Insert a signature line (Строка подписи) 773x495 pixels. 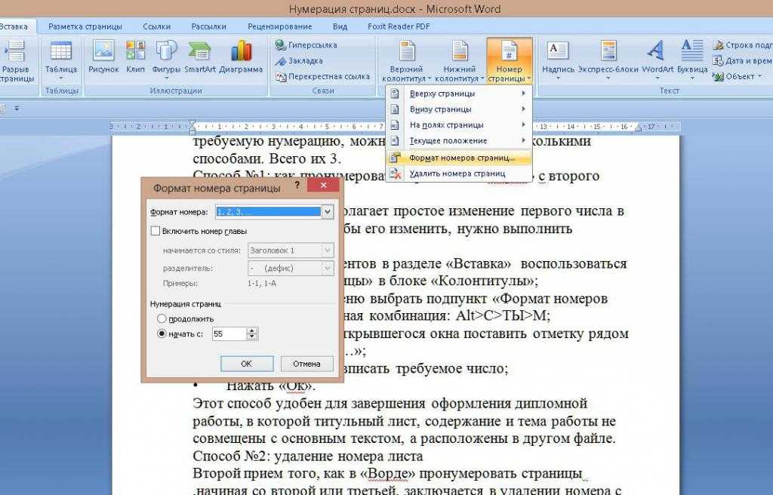pos(743,45)
